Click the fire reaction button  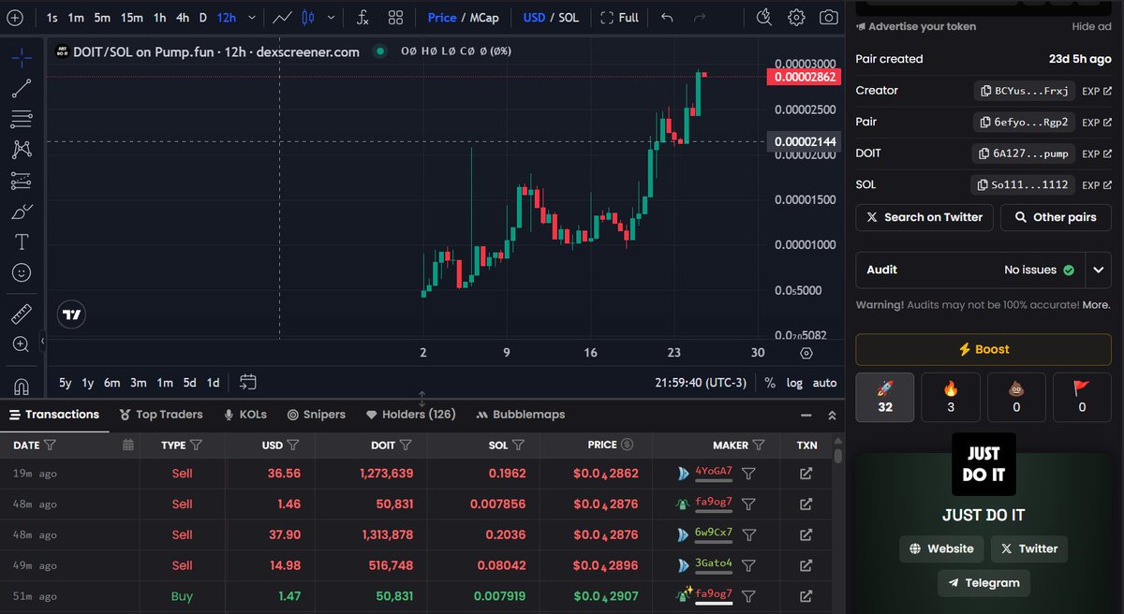[951, 397]
